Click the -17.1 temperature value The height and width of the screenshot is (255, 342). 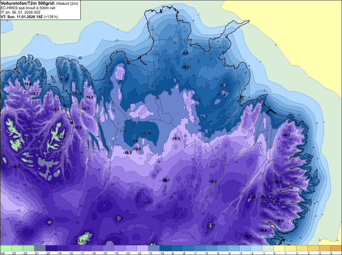[x=56, y=110]
